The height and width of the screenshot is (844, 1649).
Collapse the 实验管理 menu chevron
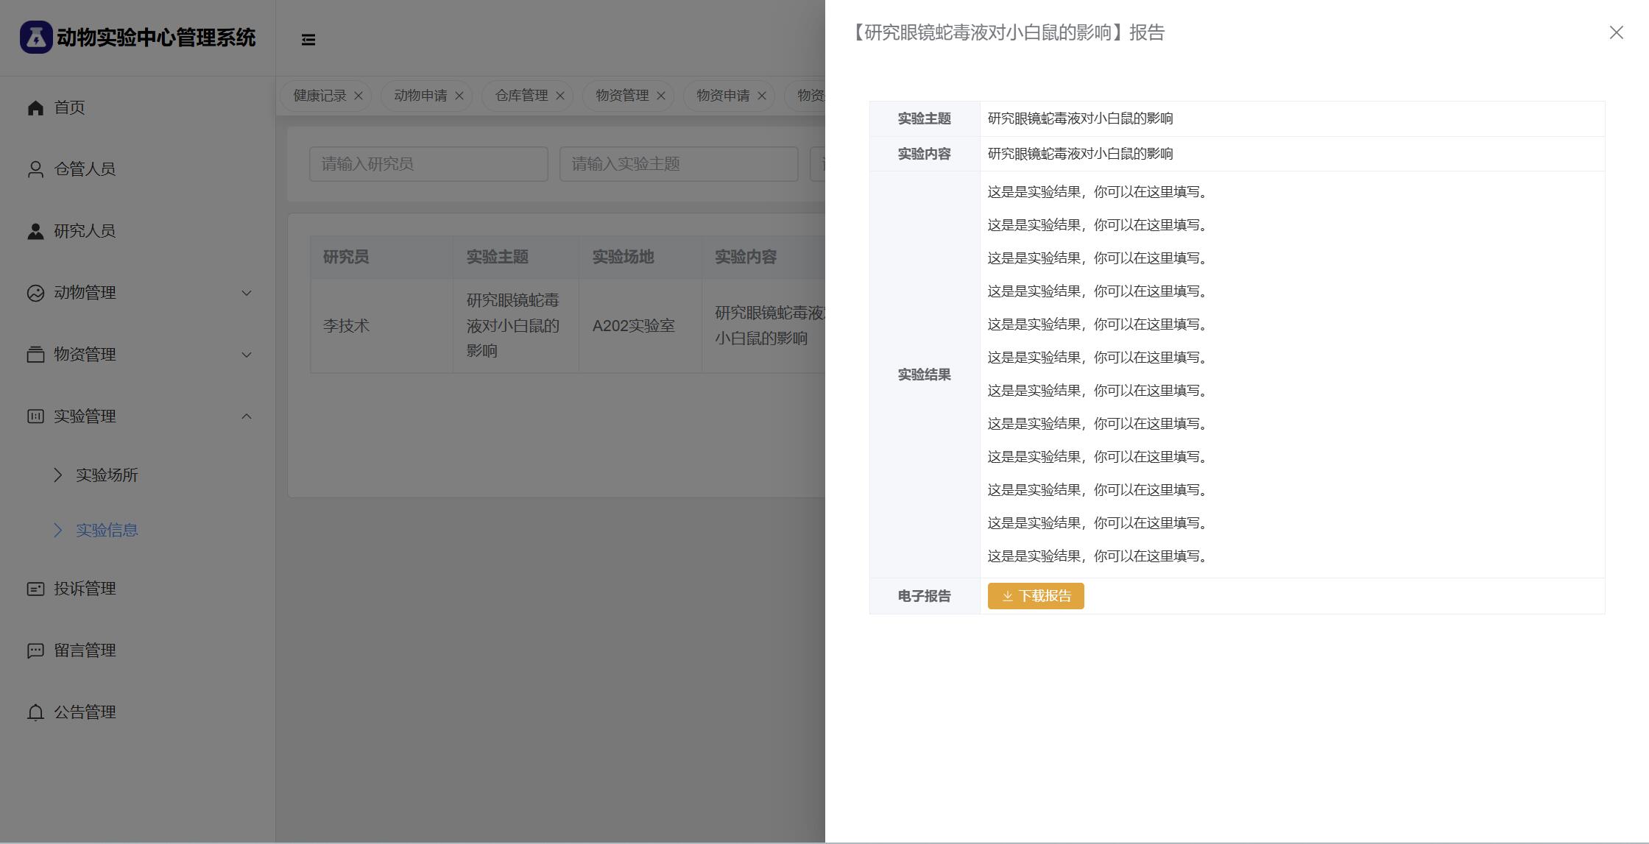[x=247, y=416]
